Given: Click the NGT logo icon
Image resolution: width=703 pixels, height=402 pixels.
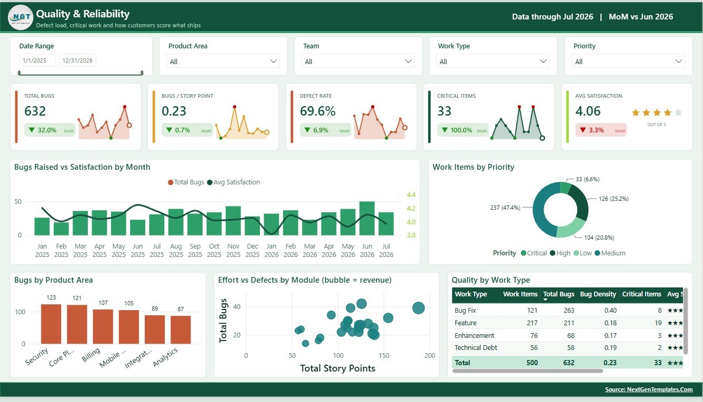Looking at the screenshot, I should 21,17.
